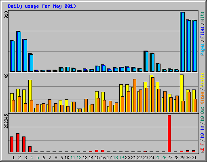This screenshot has height=162, width=207.
Task: Click day 16 on the x-axis
Action: tap(103, 158)
